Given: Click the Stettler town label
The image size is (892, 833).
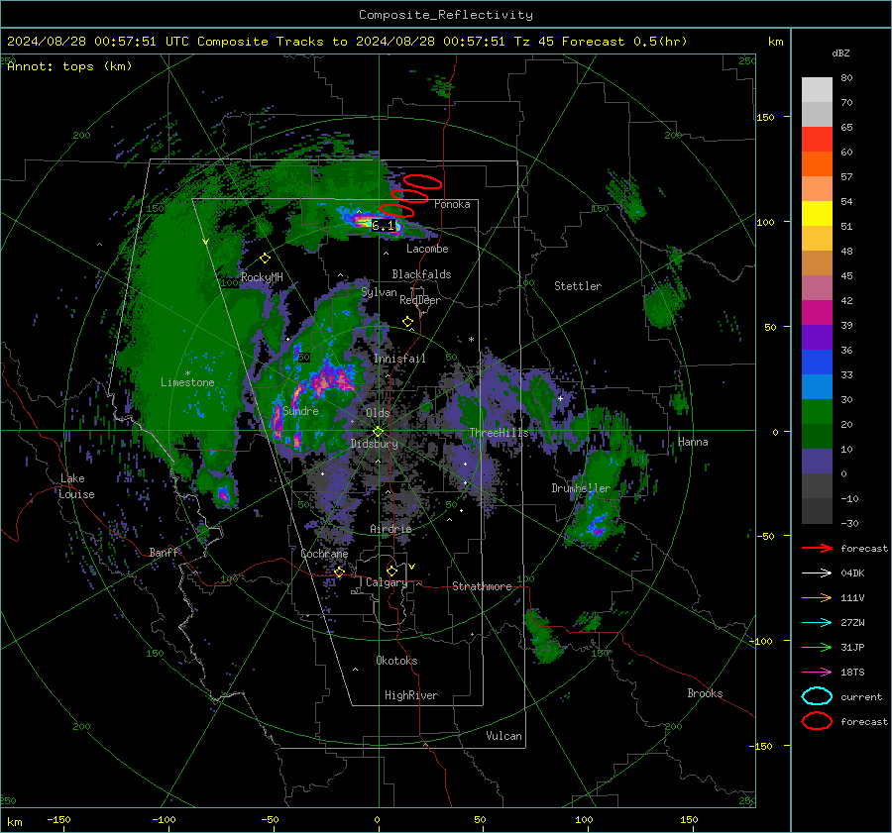Looking at the screenshot, I should (578, 286).
